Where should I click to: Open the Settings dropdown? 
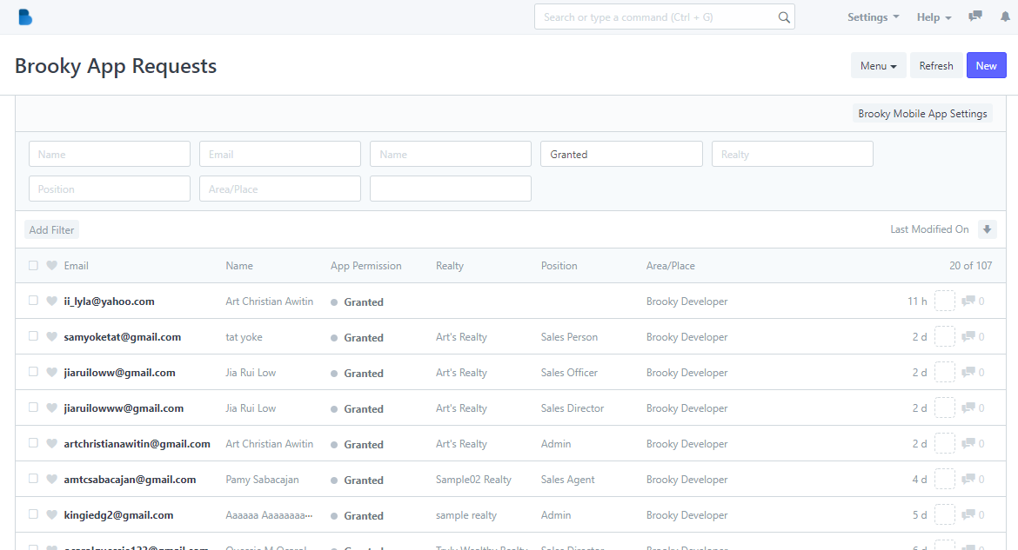point(874,17)
